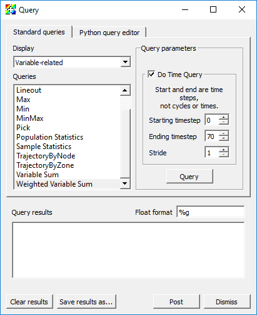Screen dimensions: 257x315
Task: Increase the Stride value
Action: pos(224,150)
